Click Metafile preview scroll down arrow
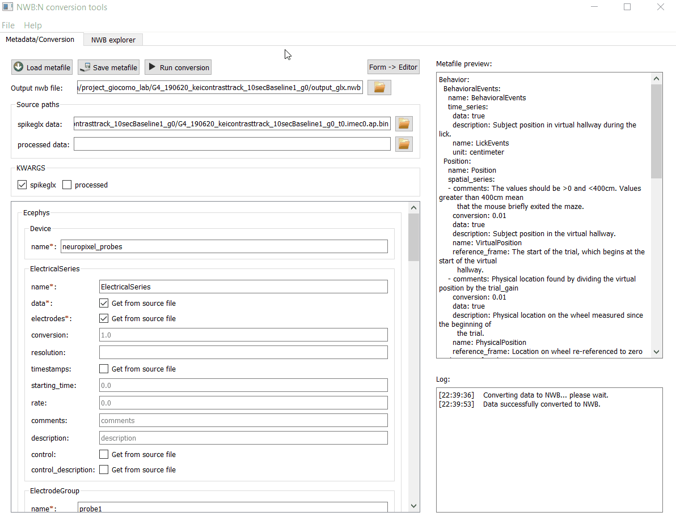 pyautogui.click(x=656, y=352)
